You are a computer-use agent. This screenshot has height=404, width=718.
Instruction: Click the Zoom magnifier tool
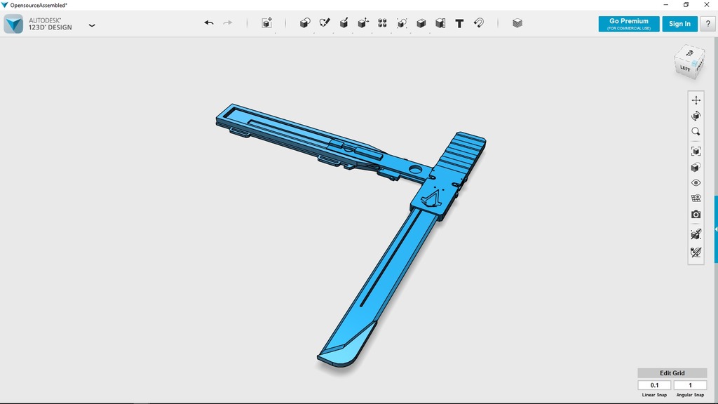click(x=696, y=132)
